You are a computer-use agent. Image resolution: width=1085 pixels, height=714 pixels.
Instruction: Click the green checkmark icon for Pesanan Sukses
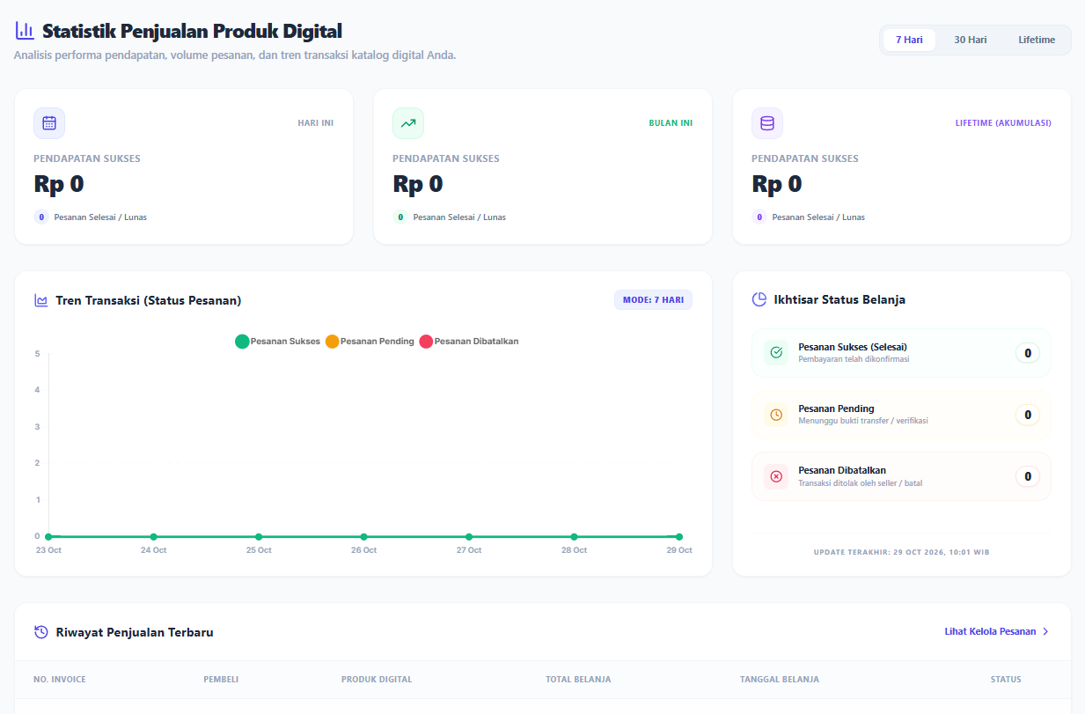(x=776, y=352)
